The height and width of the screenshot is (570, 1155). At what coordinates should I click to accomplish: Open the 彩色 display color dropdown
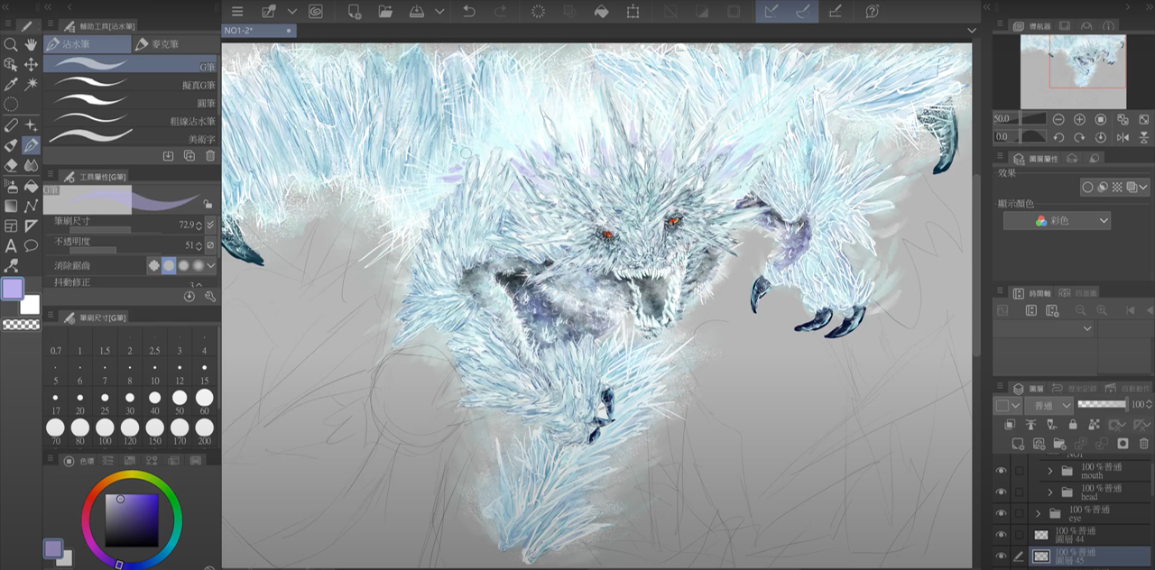pyautogui.click(x=1057, y=221)
